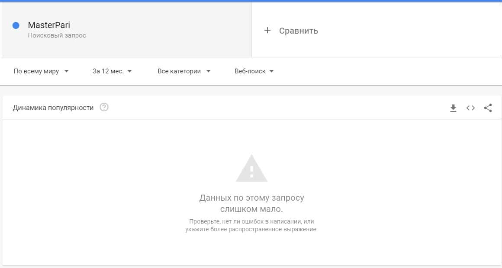
Task: Open the По всему миру region dropdown
Action: point(41,71)
